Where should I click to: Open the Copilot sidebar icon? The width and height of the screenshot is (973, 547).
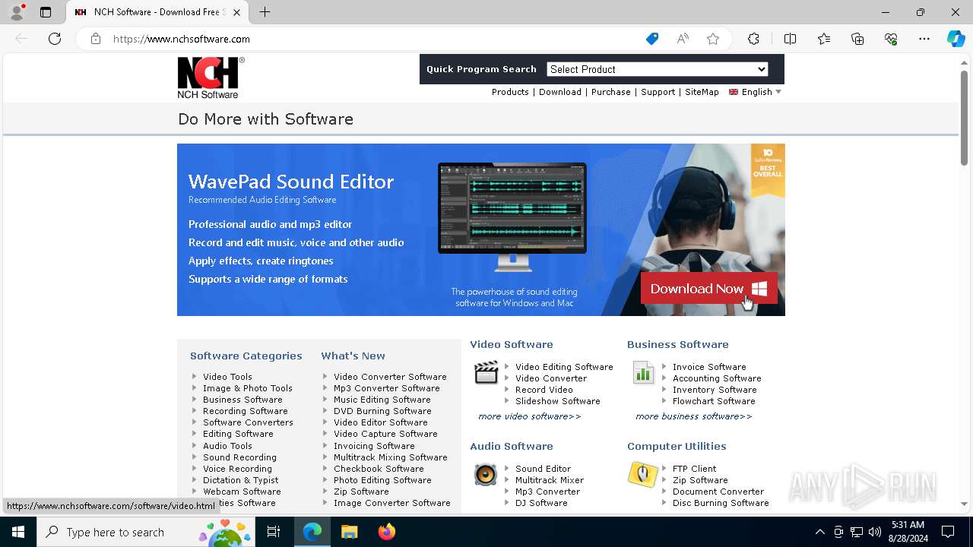point(956,39)
